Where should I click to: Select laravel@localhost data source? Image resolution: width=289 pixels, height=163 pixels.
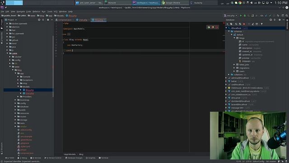coord(239,105)
